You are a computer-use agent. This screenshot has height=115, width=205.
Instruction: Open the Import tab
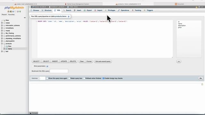(98, 10)
